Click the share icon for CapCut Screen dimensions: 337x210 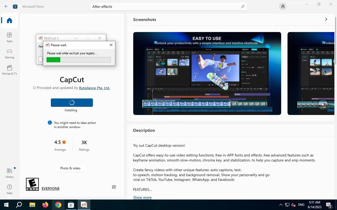coord(114,187)
